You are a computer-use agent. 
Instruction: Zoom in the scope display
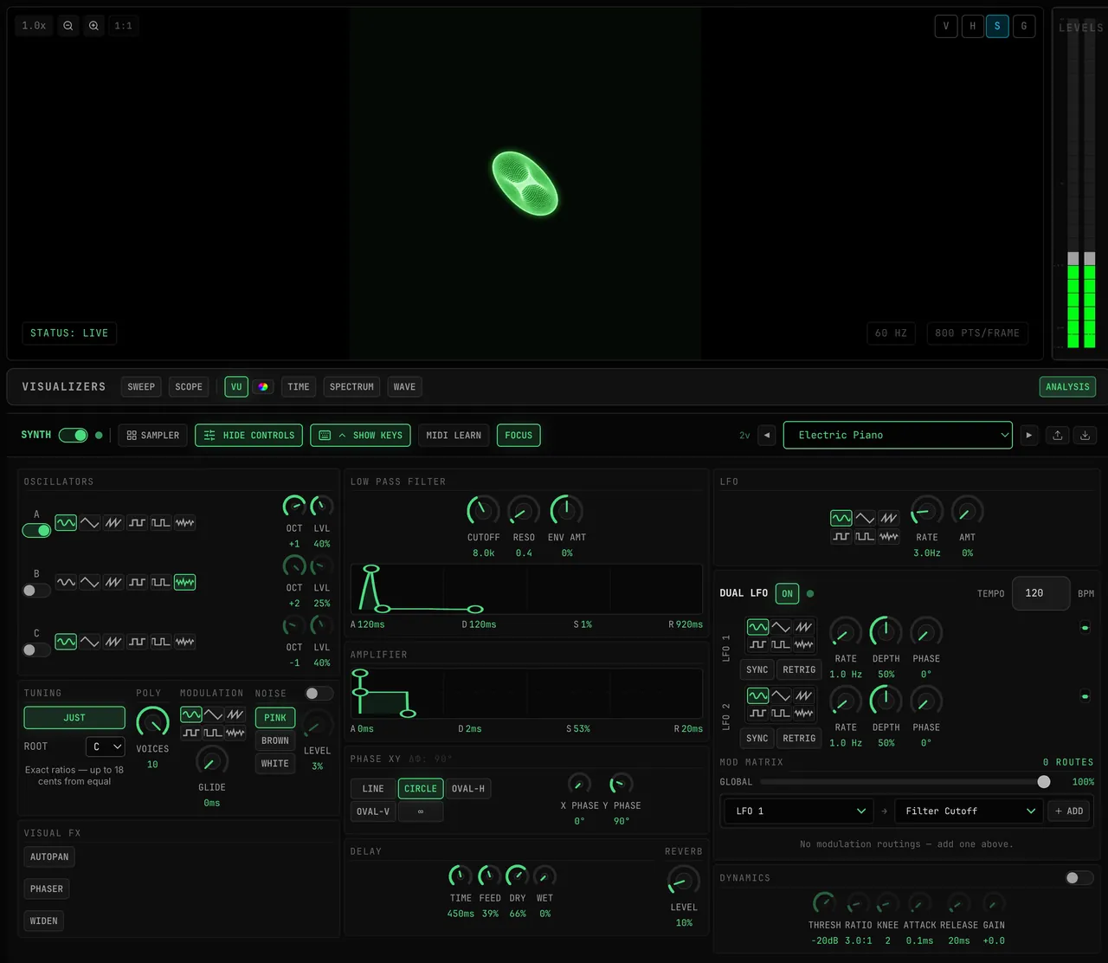point(93,26)
